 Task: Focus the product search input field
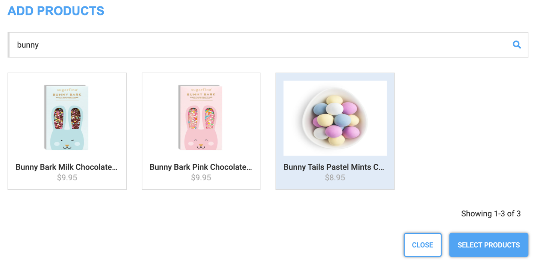pos(263,45)
